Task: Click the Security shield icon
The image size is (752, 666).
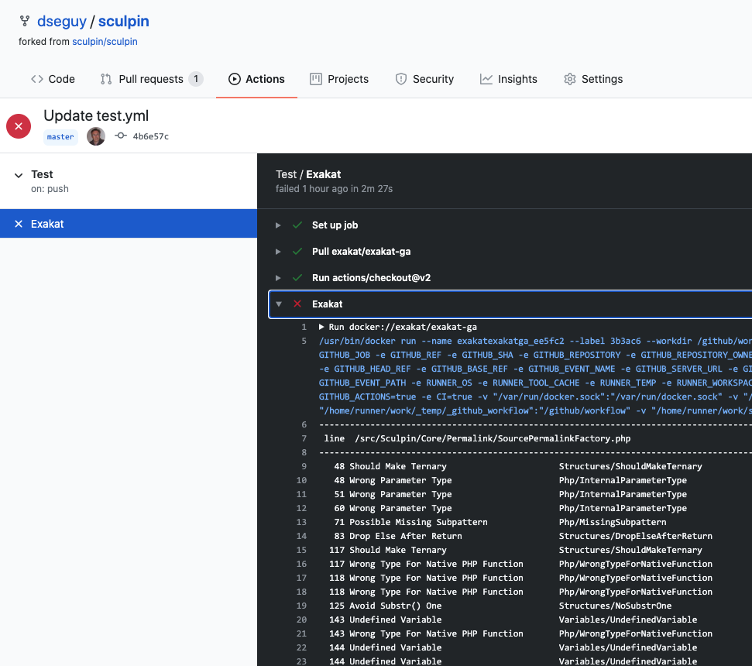Action: point(401,79)
